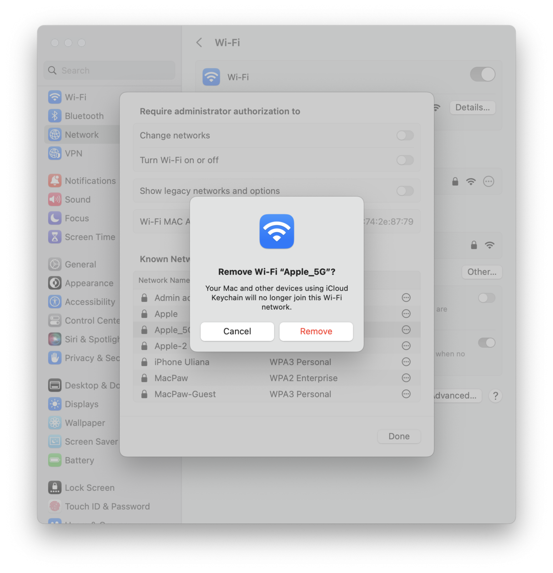Image resolution: width=553 pixels, height=573 pixels.
Task: Select the Wi-Fi icon in the sidebar
Action: 55,97
